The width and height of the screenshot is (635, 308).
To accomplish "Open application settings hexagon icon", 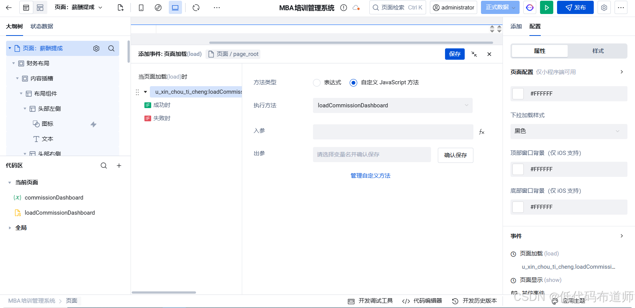I will click(604, 8).
